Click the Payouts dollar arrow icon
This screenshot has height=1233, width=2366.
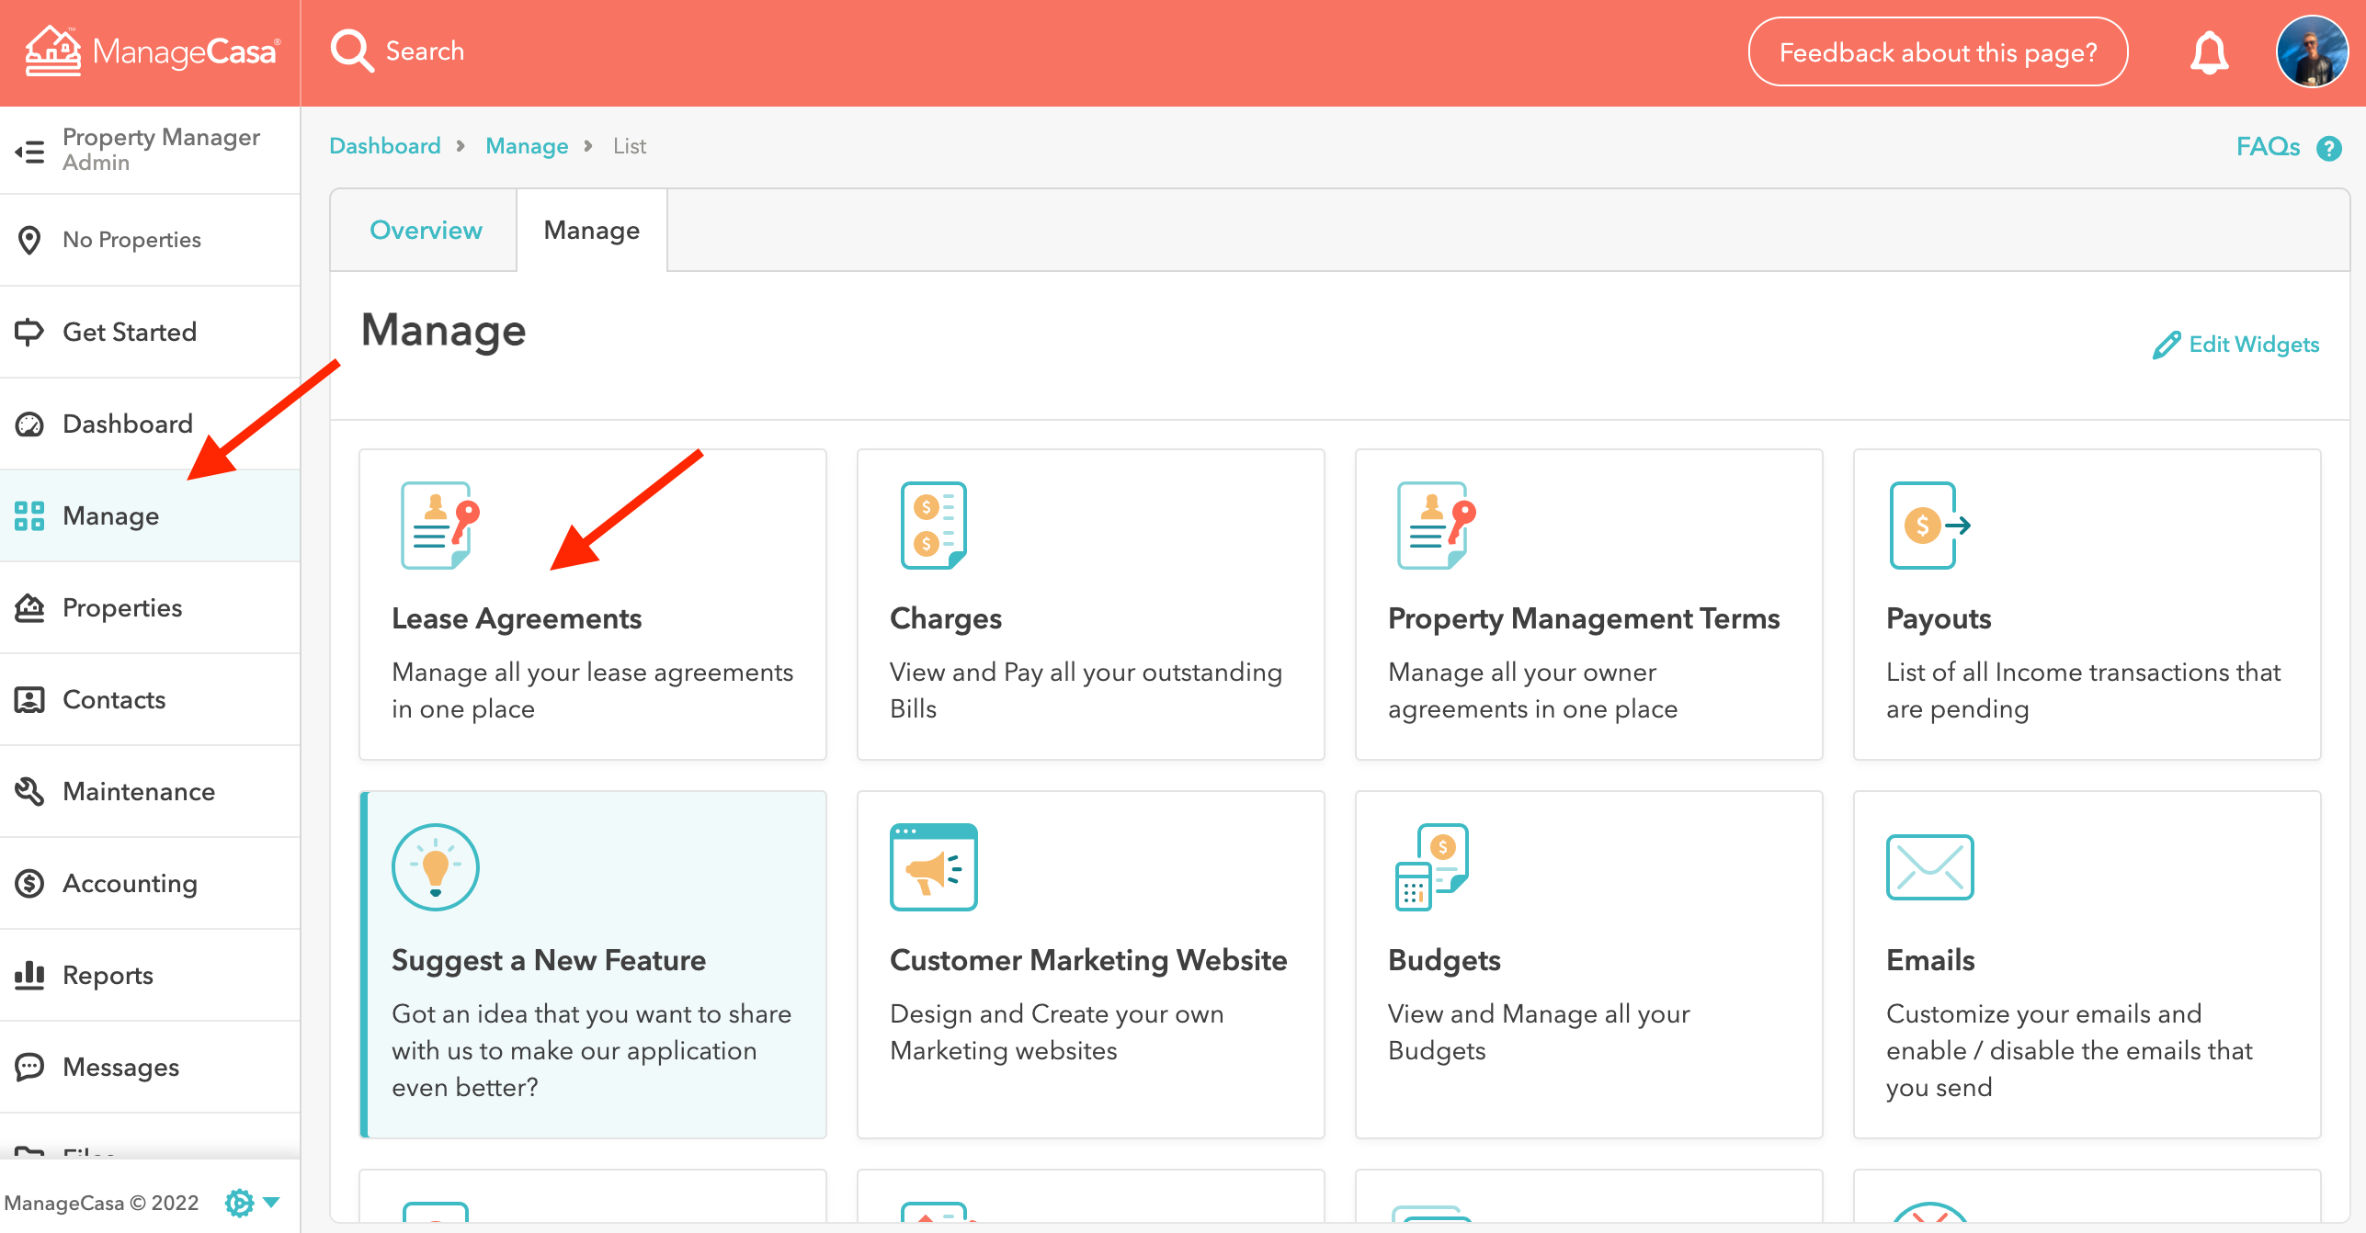click(x=1929, y=526)
